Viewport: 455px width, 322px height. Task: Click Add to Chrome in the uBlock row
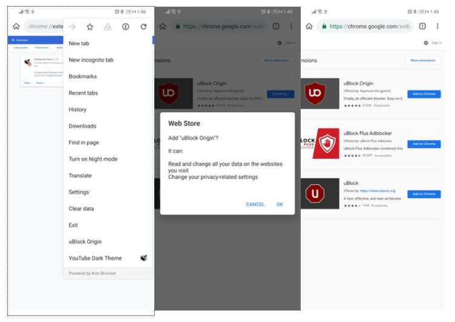tap(424, 194)
